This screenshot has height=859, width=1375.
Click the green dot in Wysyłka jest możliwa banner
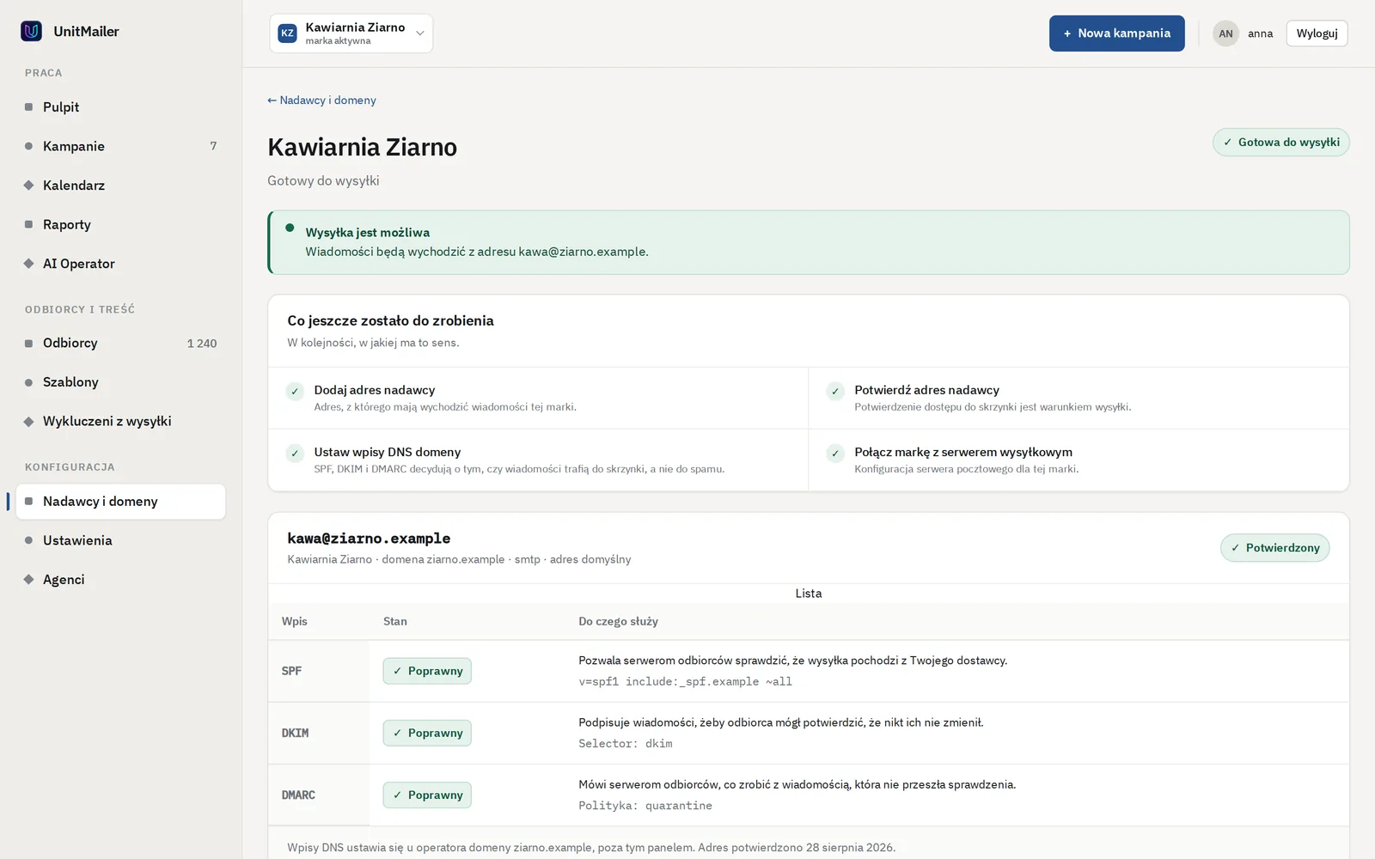(x=290, y=228)
